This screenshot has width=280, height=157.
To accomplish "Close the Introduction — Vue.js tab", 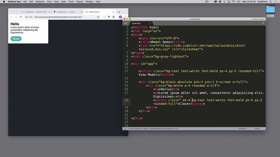I will (x=81, y=12).
